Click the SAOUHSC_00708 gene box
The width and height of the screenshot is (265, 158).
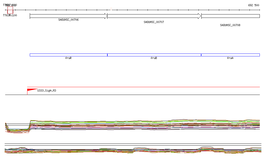pyautogui.click(x=230, y=16)
